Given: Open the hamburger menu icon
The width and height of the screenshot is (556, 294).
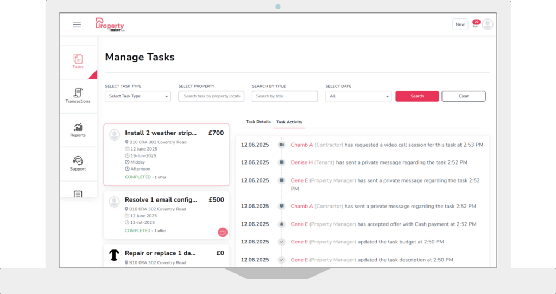Looking at the screenshot, I should [x=77, y=24].
